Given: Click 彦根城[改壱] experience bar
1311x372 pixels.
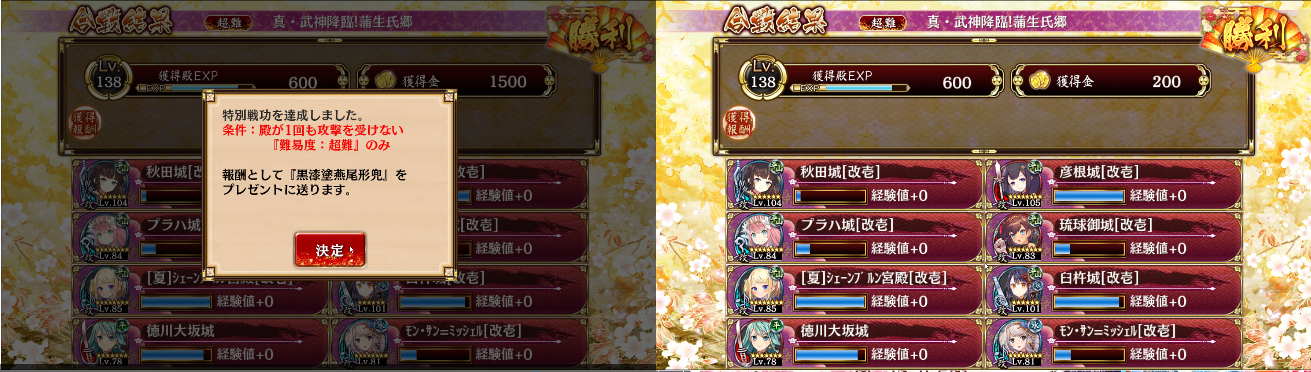Looking at the screenshot, I should pos(1089,196).
